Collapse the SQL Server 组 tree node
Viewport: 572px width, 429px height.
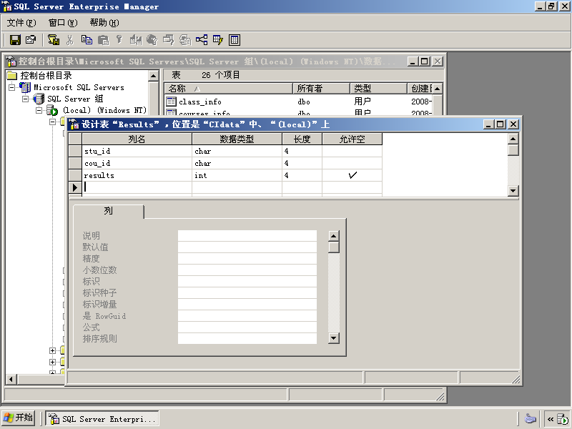(26, 99)
